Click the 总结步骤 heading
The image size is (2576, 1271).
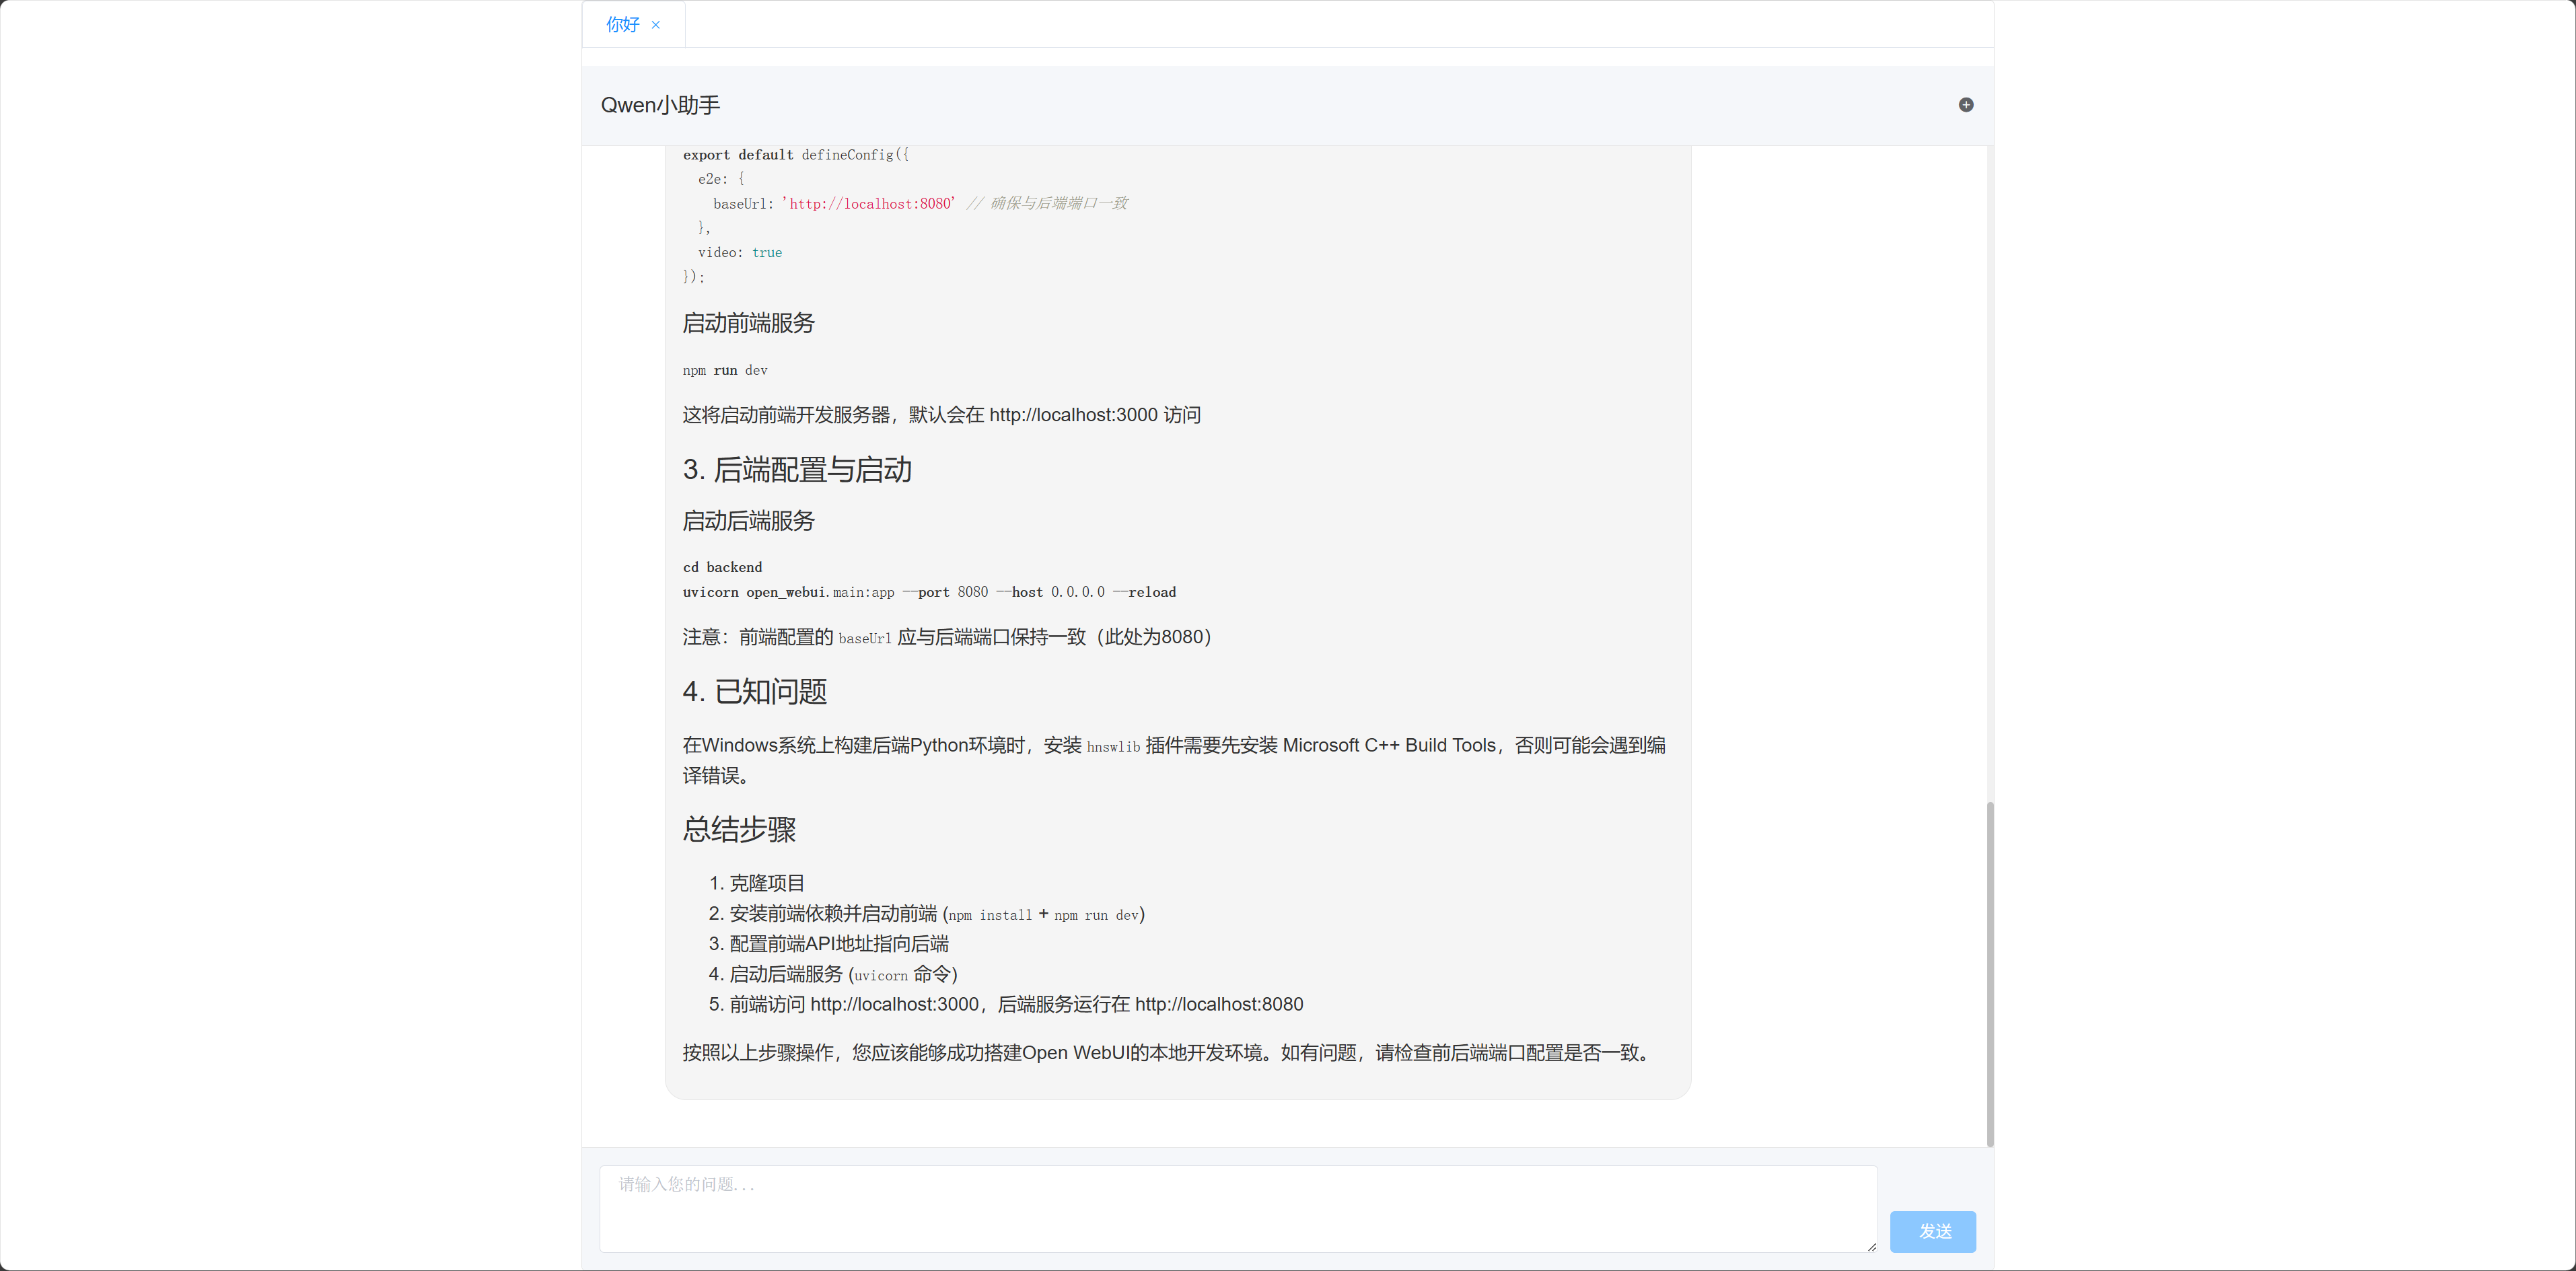tap(739, 829)
